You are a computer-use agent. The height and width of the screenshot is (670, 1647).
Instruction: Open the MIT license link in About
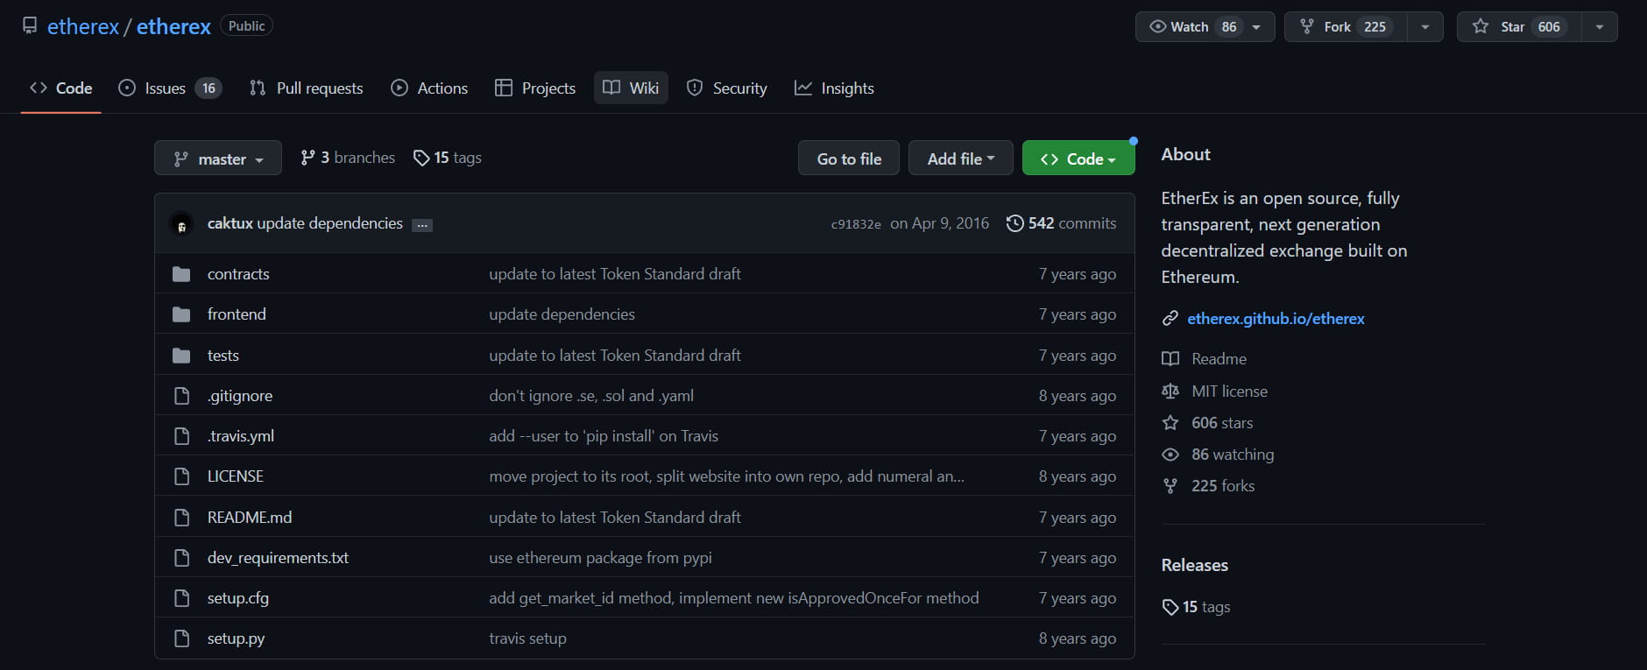point(1229,391)
